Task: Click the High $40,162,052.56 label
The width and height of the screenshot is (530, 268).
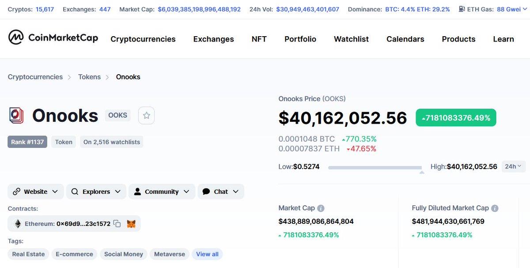Action: click(x=464, y=166)
